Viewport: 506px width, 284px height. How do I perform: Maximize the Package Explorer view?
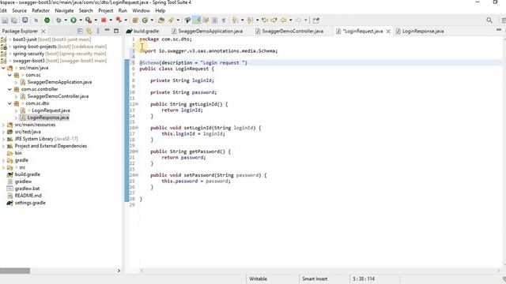[116, 31]
